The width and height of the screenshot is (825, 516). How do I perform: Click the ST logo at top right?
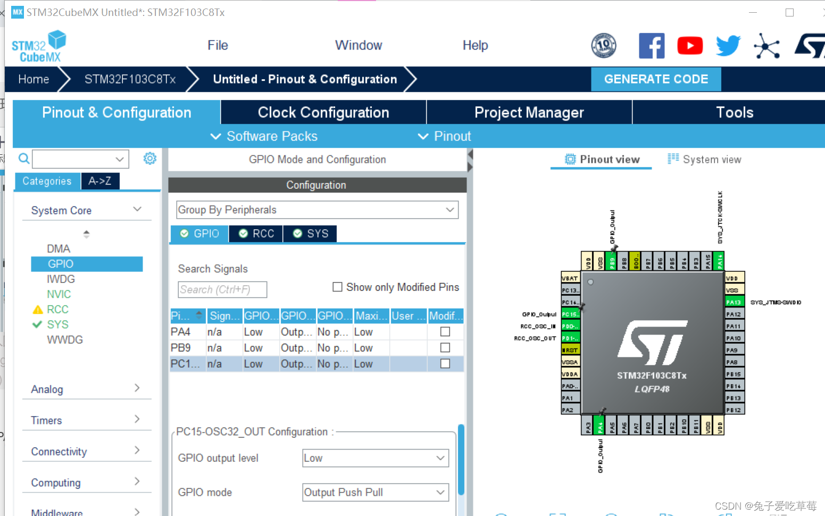click(811, 46)
